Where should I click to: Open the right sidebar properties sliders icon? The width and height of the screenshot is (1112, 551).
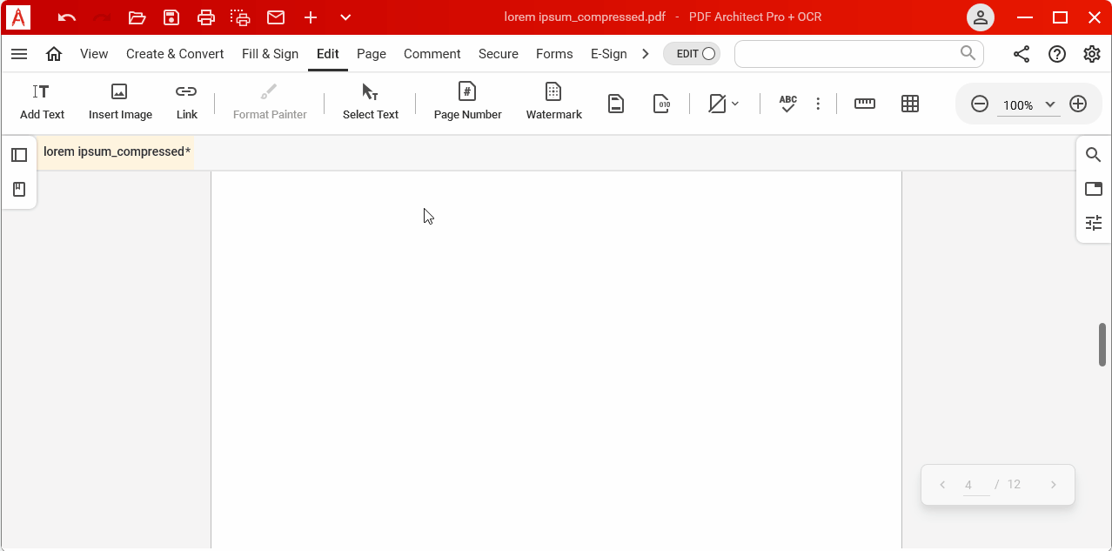1094,223
